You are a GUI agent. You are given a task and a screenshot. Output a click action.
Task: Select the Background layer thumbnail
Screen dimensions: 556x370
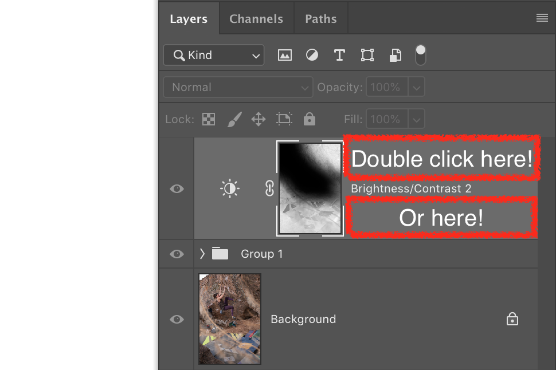click(230, 319)
